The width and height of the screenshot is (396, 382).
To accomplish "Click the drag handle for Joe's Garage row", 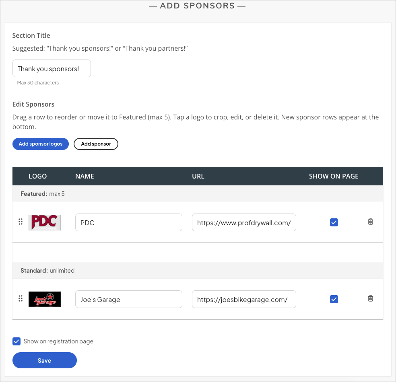I will click(21, 299).
